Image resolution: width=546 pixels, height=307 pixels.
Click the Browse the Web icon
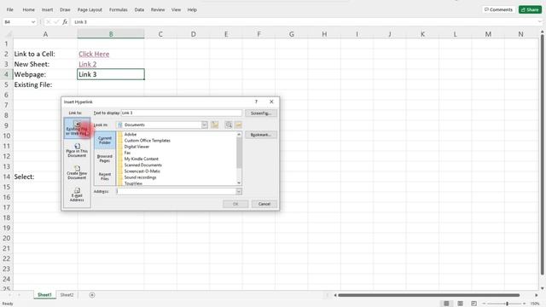point(229,125)
